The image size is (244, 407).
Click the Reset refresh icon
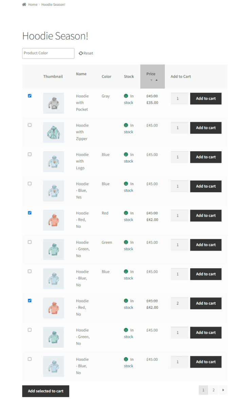(81, 53)
